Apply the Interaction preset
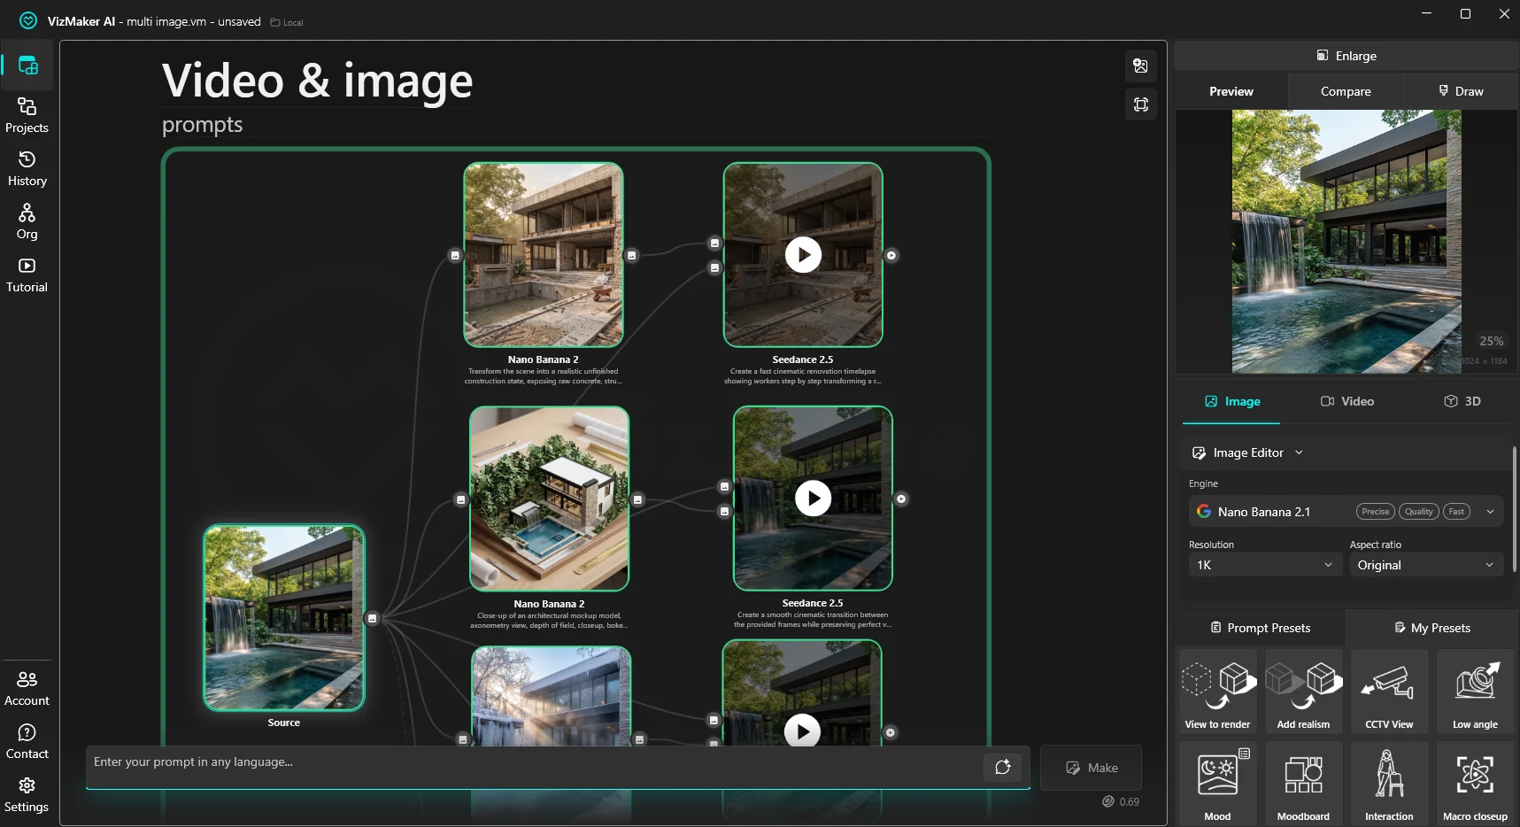1520x827 pixels. click(1389, 784)
